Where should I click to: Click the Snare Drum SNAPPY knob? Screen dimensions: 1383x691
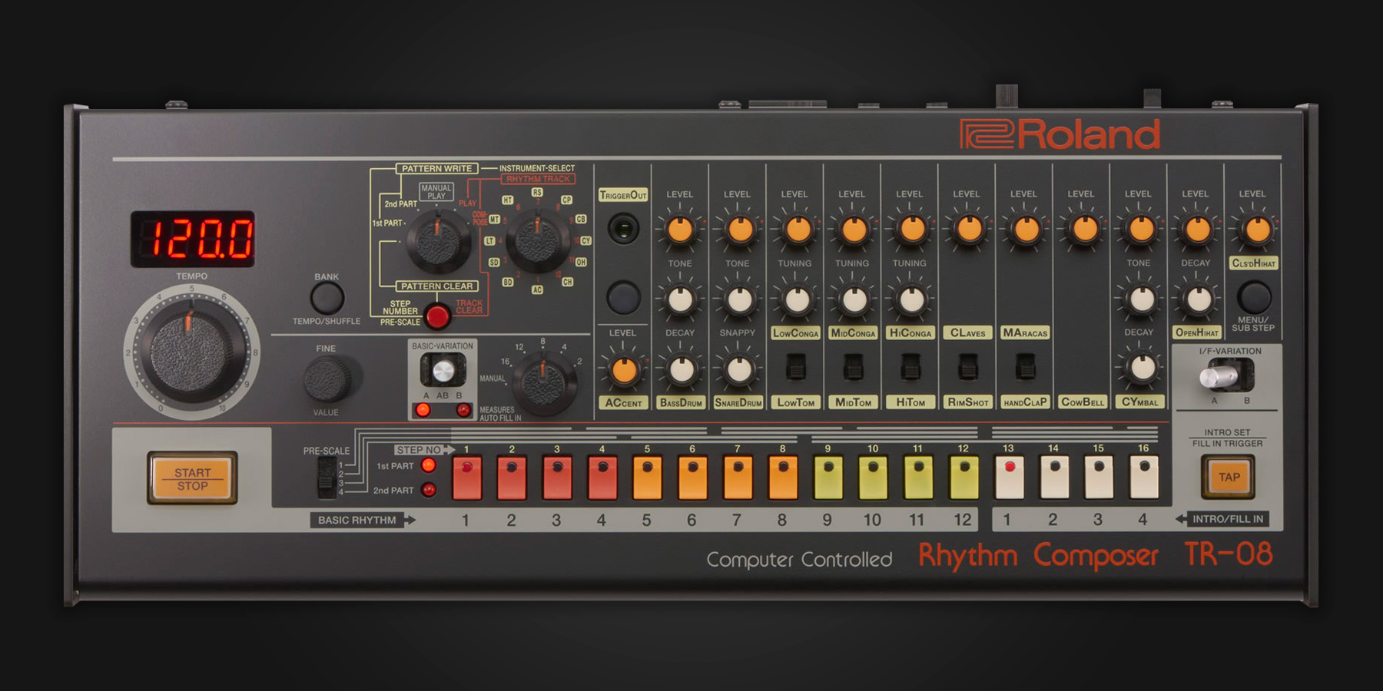click(x=738, y=369)
